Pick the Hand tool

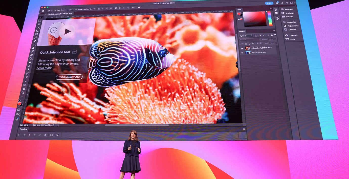click(x=24, y=89)
